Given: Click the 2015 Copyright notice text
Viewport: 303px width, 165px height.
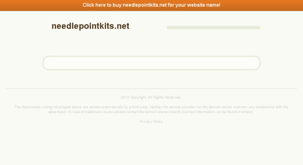Looking at the screenshot, I should click(151, 97).
